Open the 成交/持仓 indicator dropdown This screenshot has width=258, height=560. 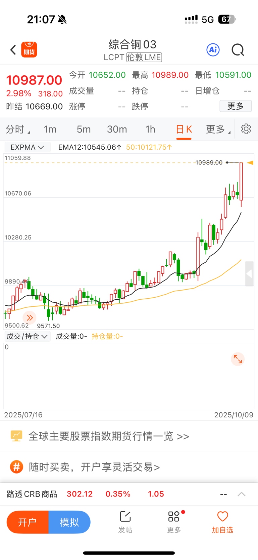click(x=27, y=336)
